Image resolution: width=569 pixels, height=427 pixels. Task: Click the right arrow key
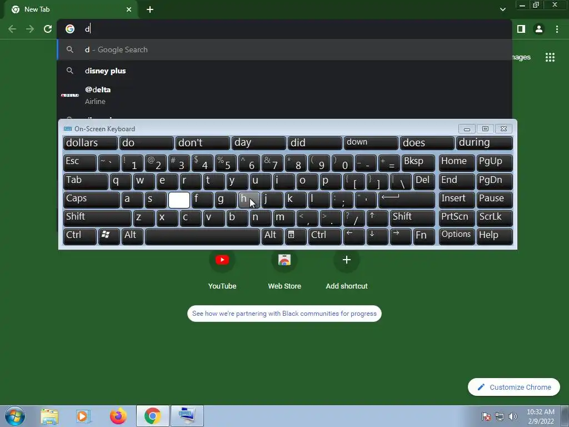click(x=401, y=236)
